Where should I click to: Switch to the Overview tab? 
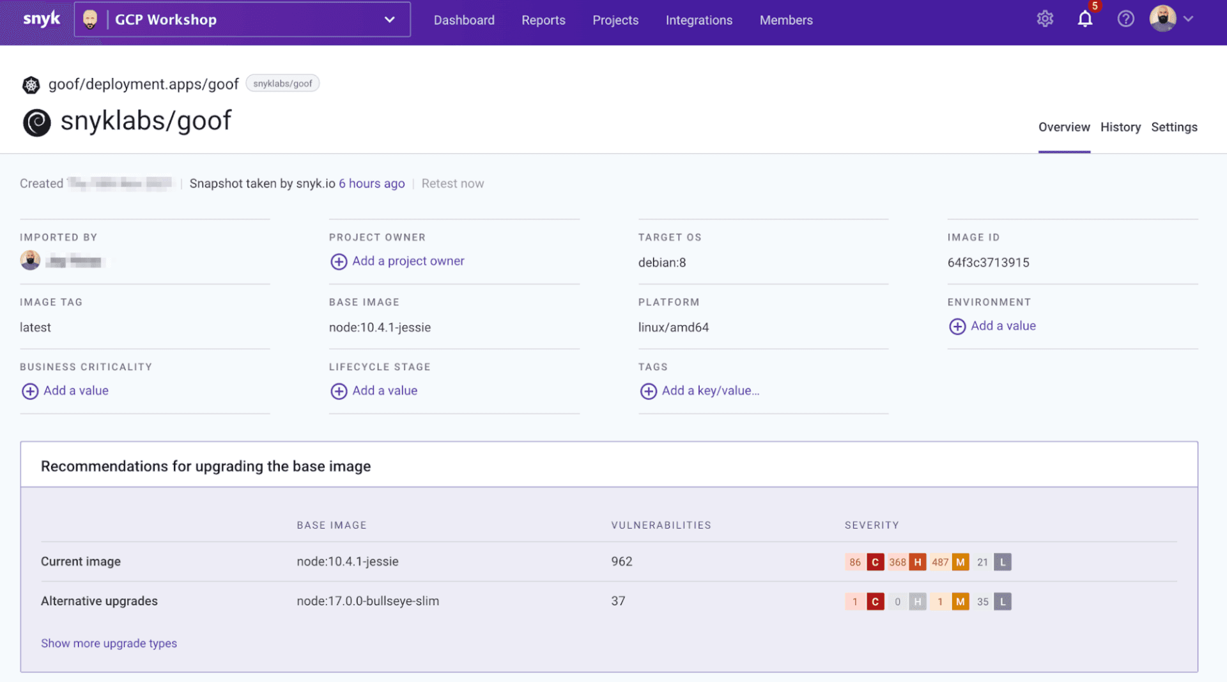tap(1064, 127)
